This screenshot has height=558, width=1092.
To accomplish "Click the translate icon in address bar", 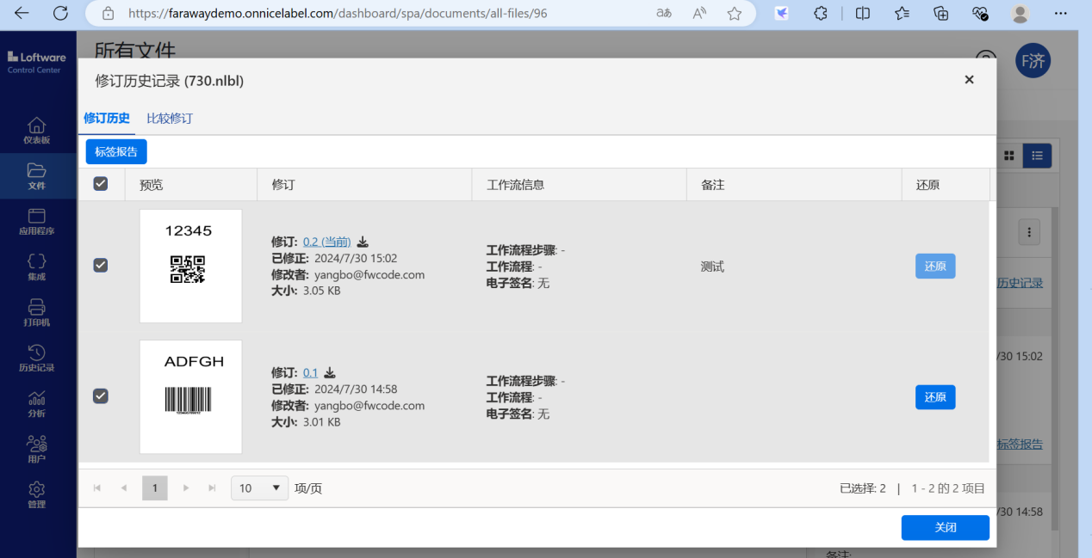I will click(x=663, y=13).
